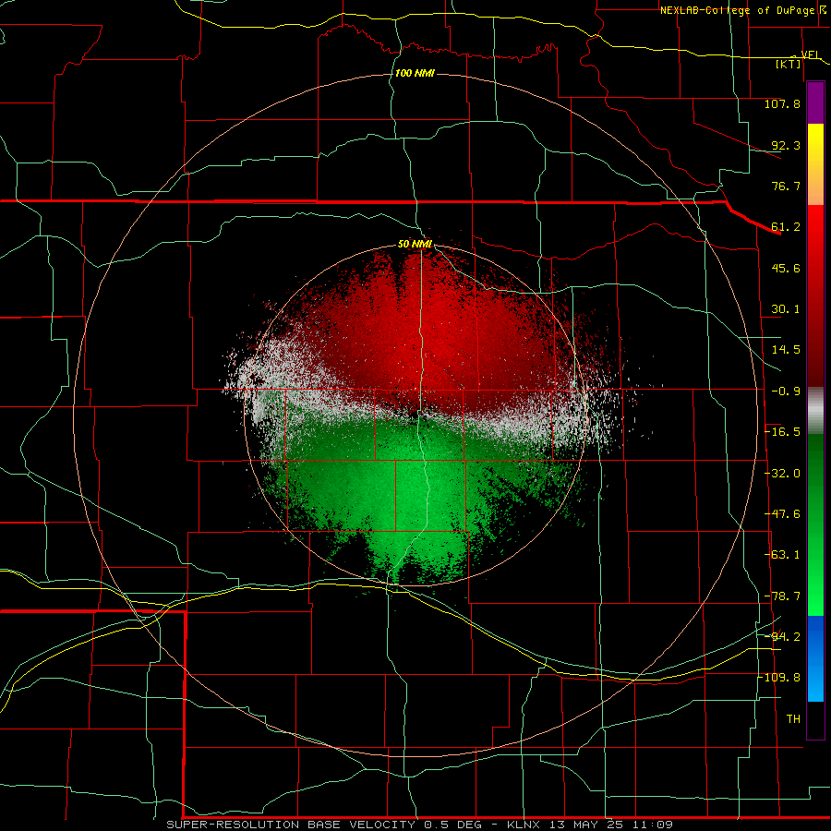Select the -94.2 scale value
This screenshot has height=831, width=831.
pos(782,637)
